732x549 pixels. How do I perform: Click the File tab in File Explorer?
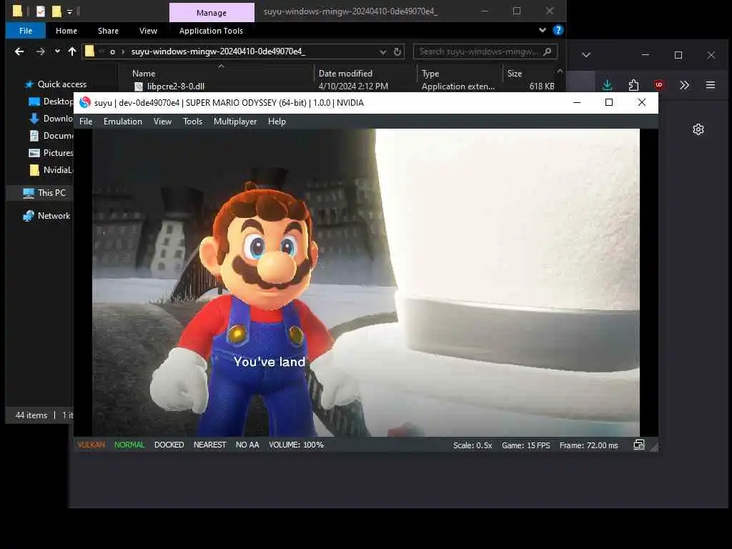click(x=26, y=30)
